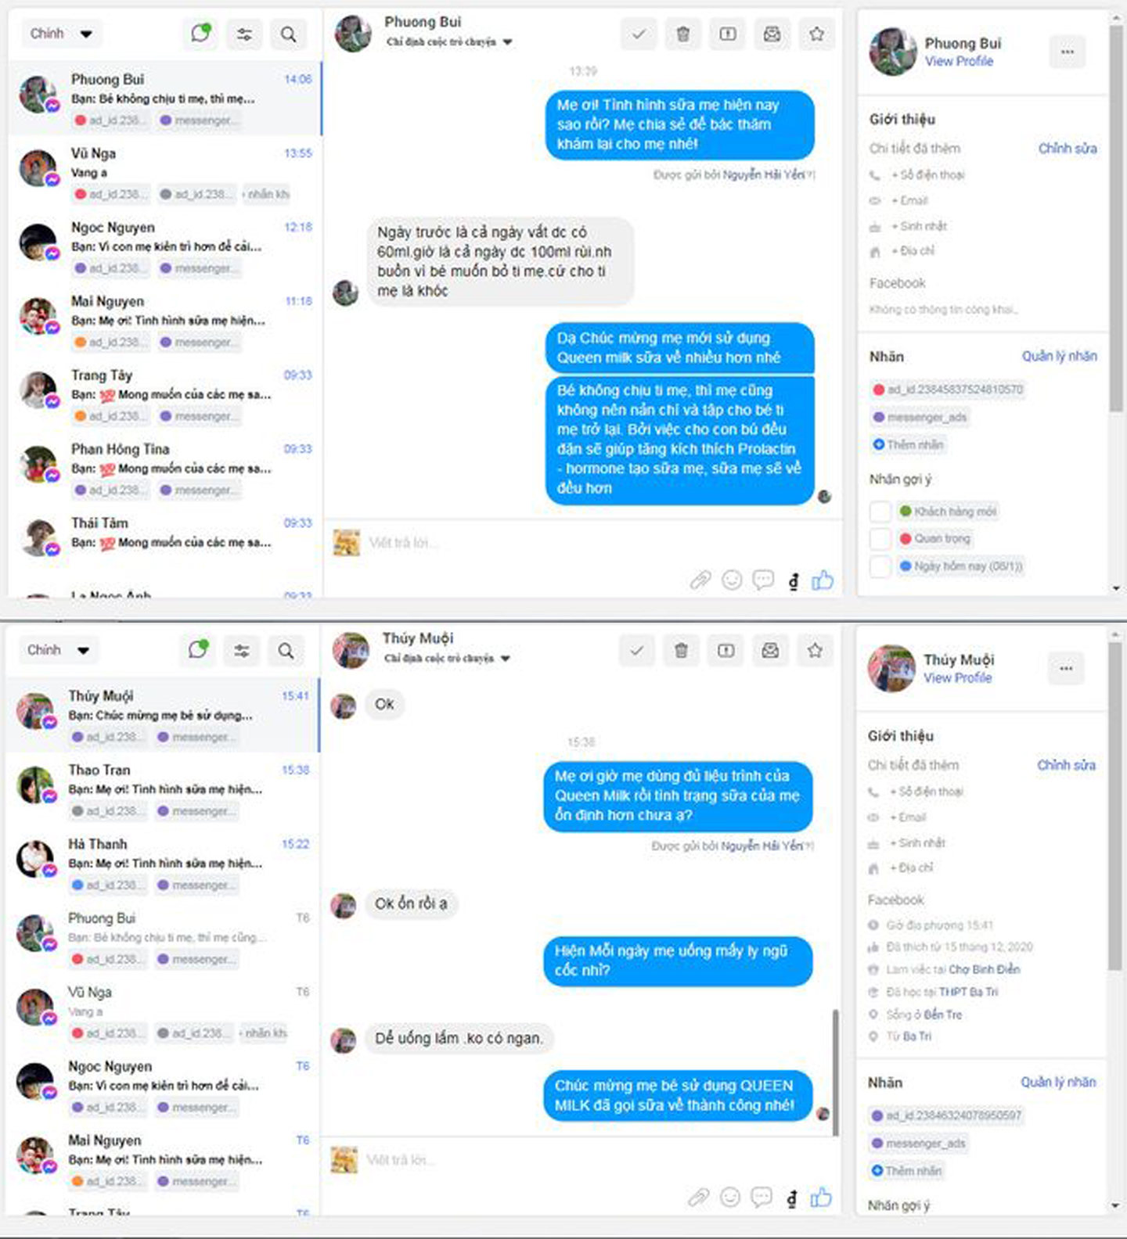Expand the "Chính" inbox dropdown in the top panel

click(61, 34)
